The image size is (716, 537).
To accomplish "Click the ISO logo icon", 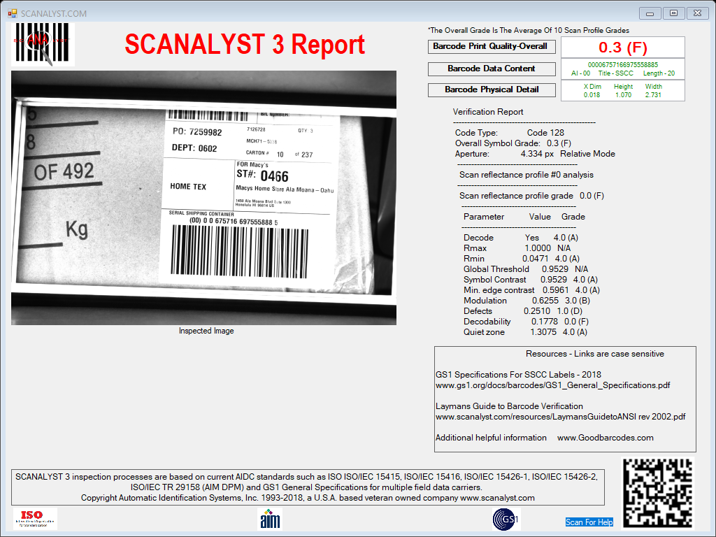I will tap(35, 519).
